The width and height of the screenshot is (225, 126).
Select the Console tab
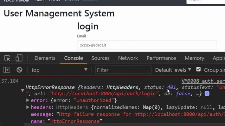tap(73, 58)
